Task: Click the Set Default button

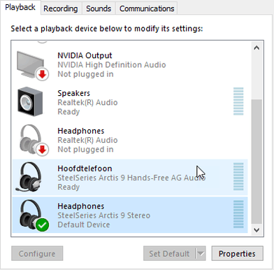Action: [169, 253]
